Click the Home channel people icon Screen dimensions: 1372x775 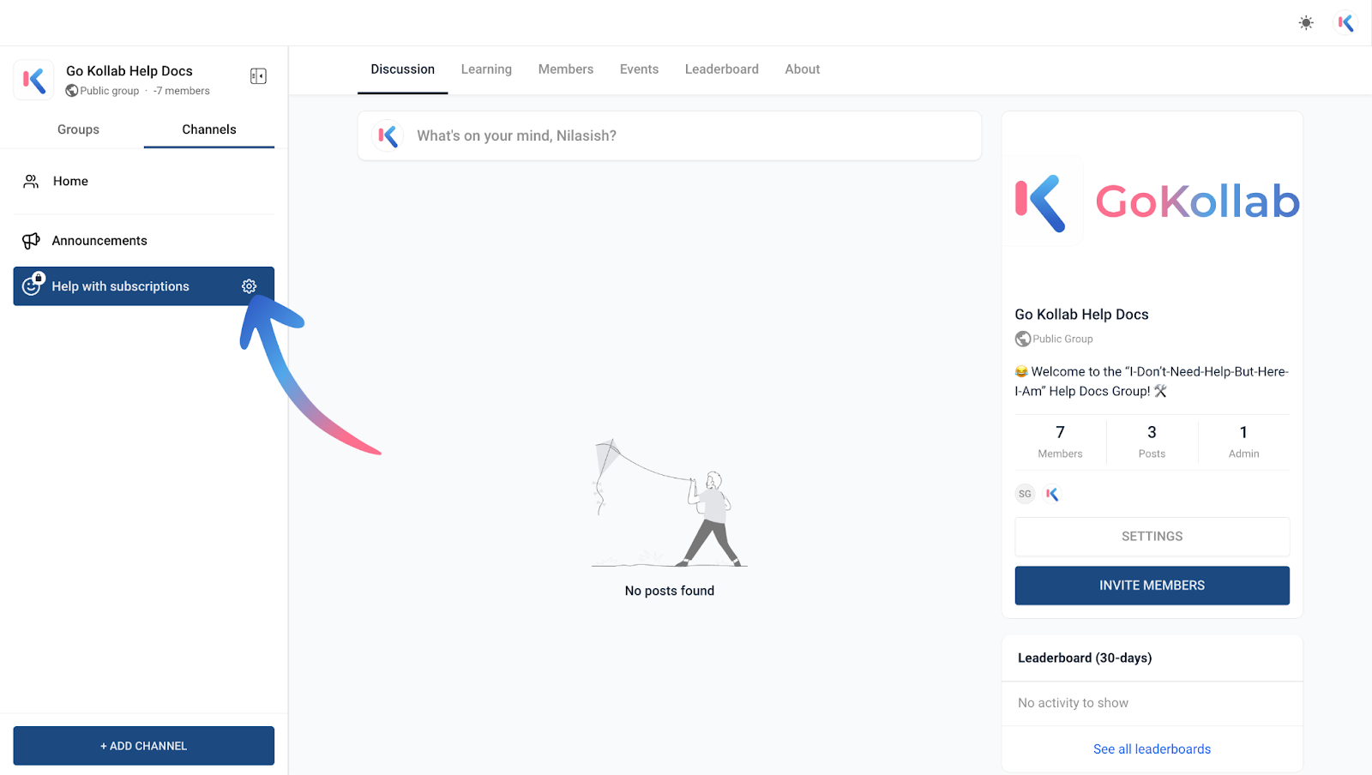(31, 182)
